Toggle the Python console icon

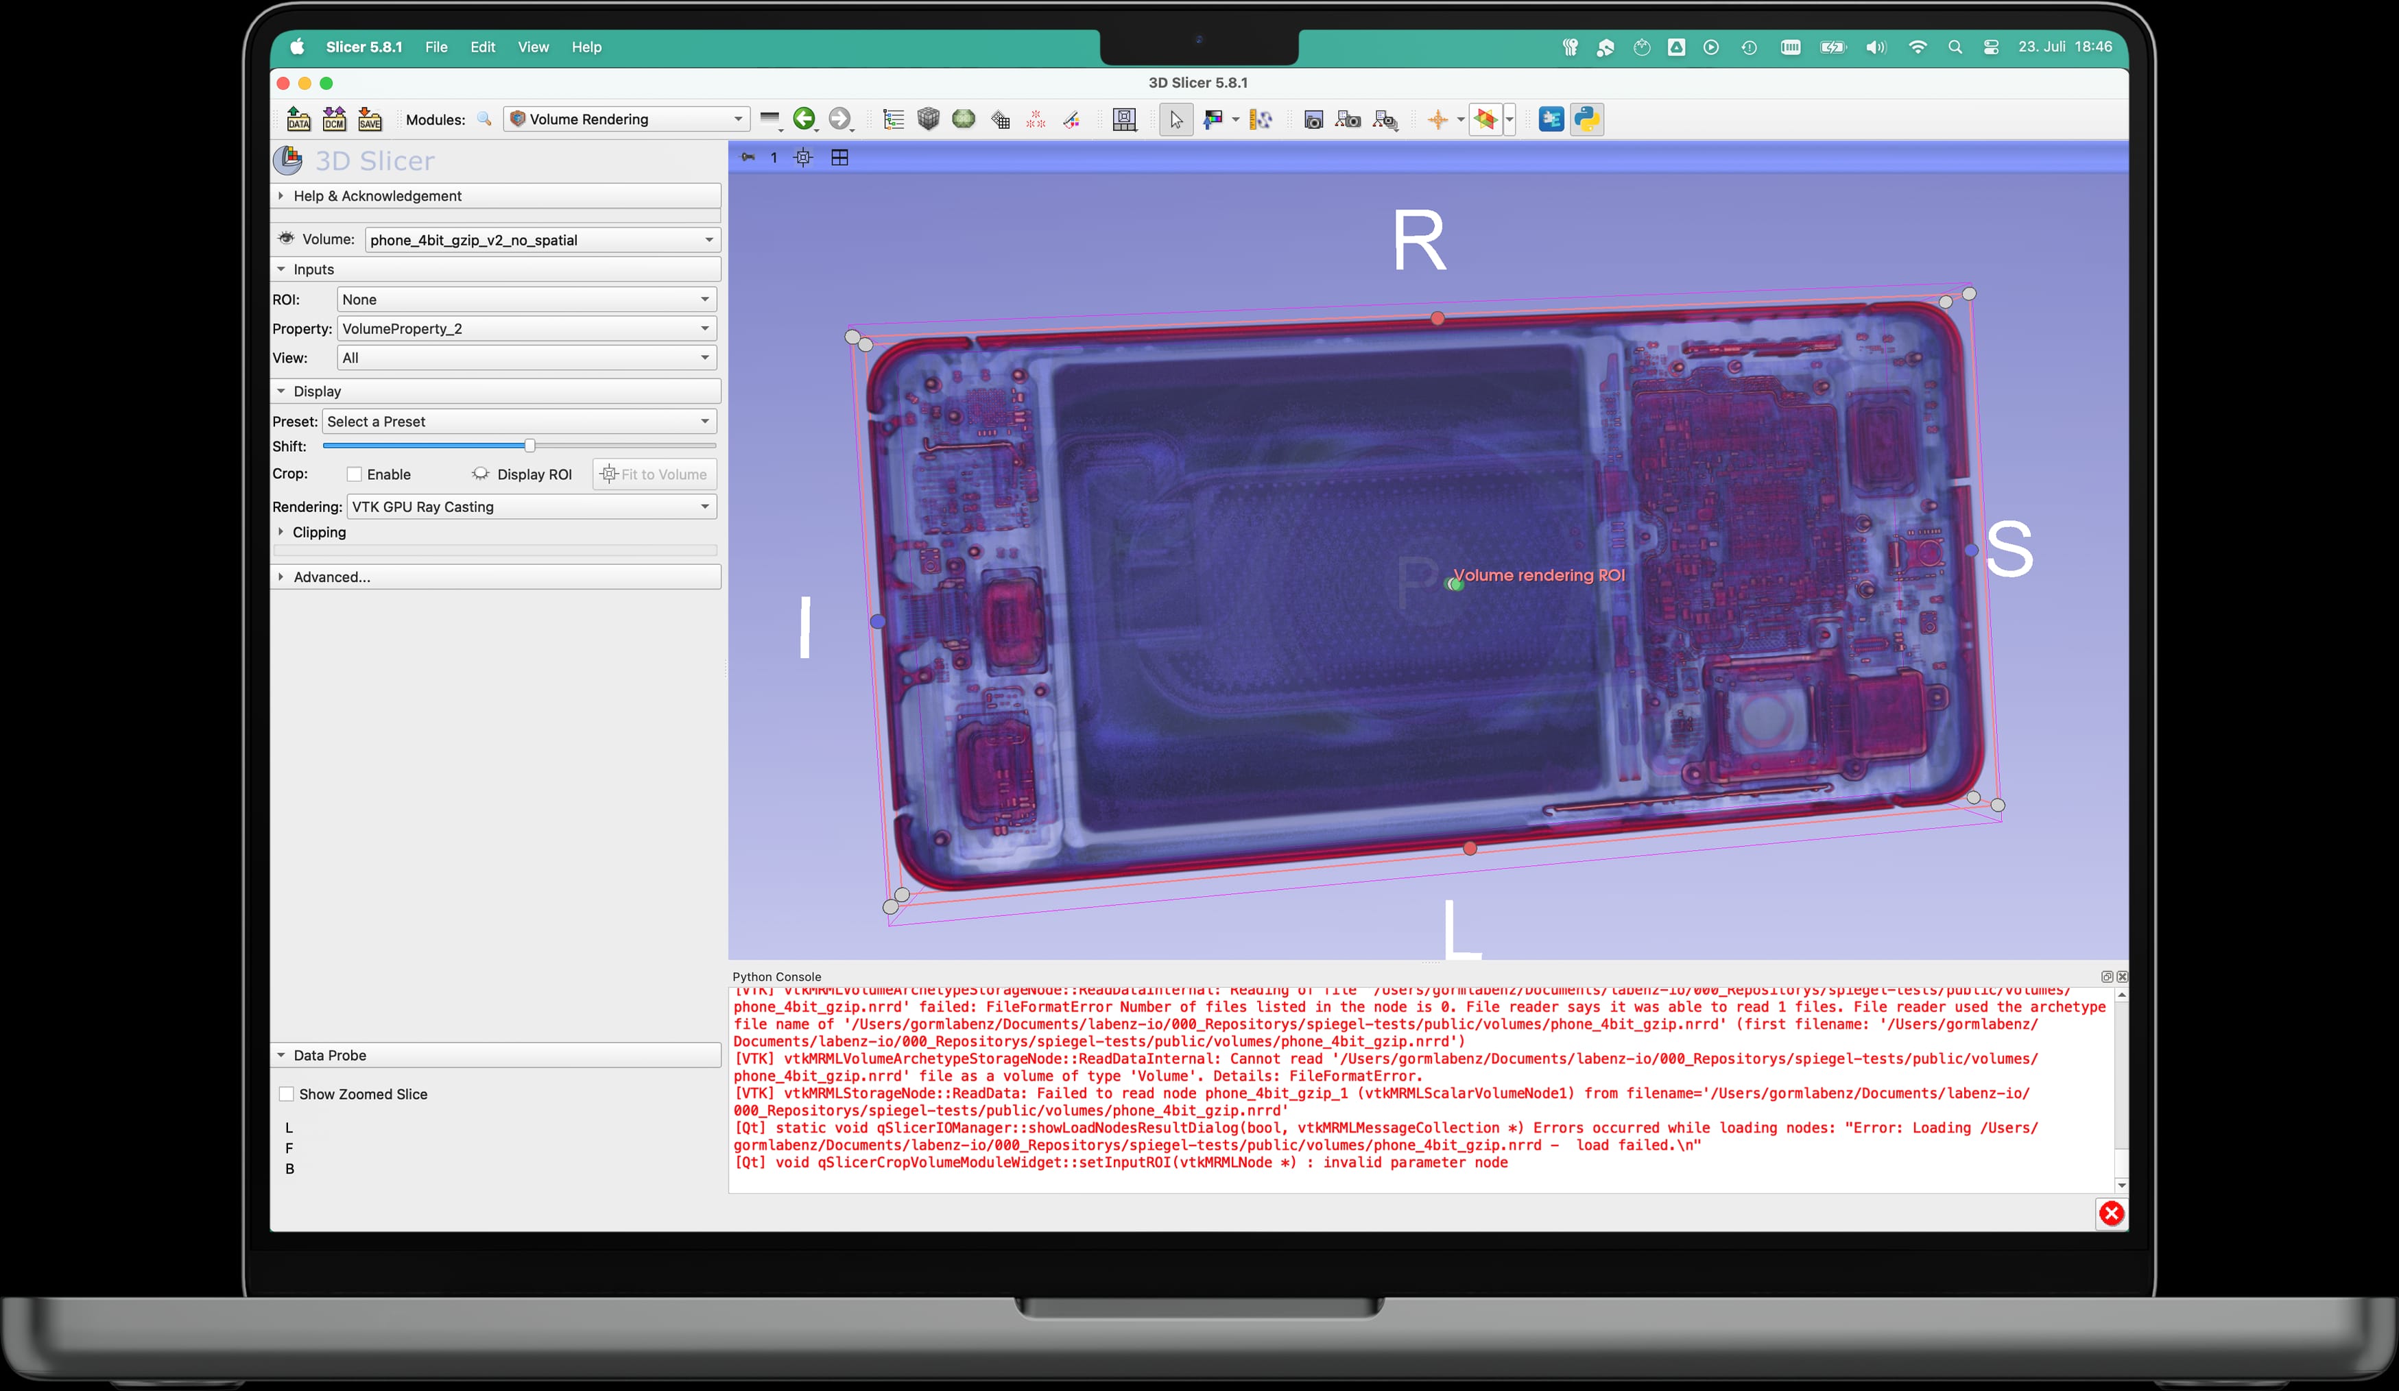pos(1587,119)
